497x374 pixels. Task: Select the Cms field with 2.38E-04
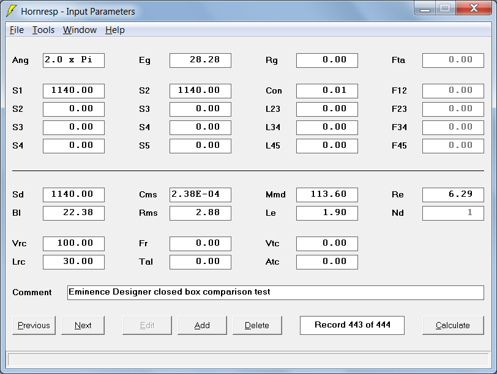(200, 194)
